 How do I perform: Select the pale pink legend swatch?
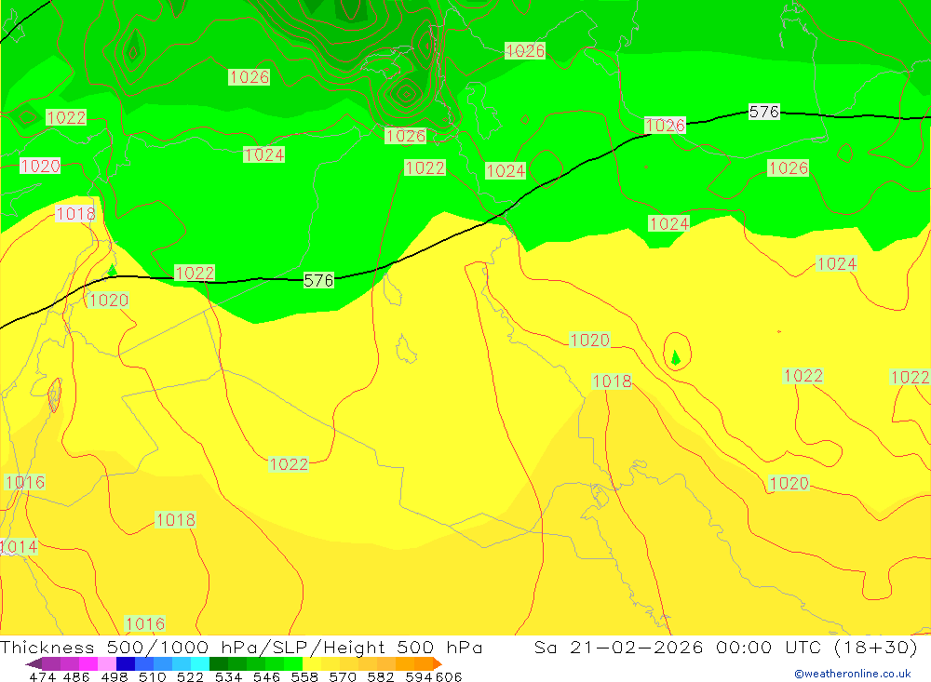click(x=107, y=663)
